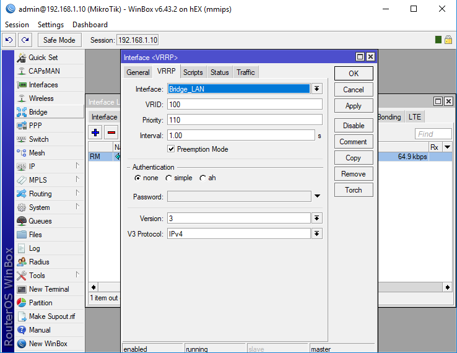Click OK in VRRP dialog

(354, 74)
